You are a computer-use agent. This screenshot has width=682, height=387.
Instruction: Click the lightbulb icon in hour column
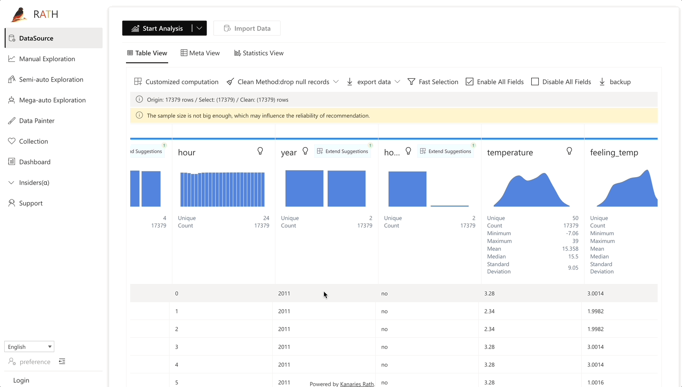click(260, 151)
